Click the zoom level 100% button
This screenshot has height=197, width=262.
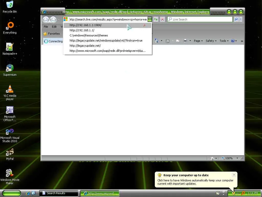227,158
